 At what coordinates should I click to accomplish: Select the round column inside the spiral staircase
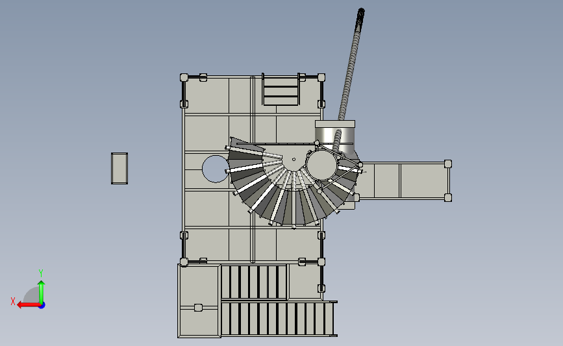click(321, 166)
